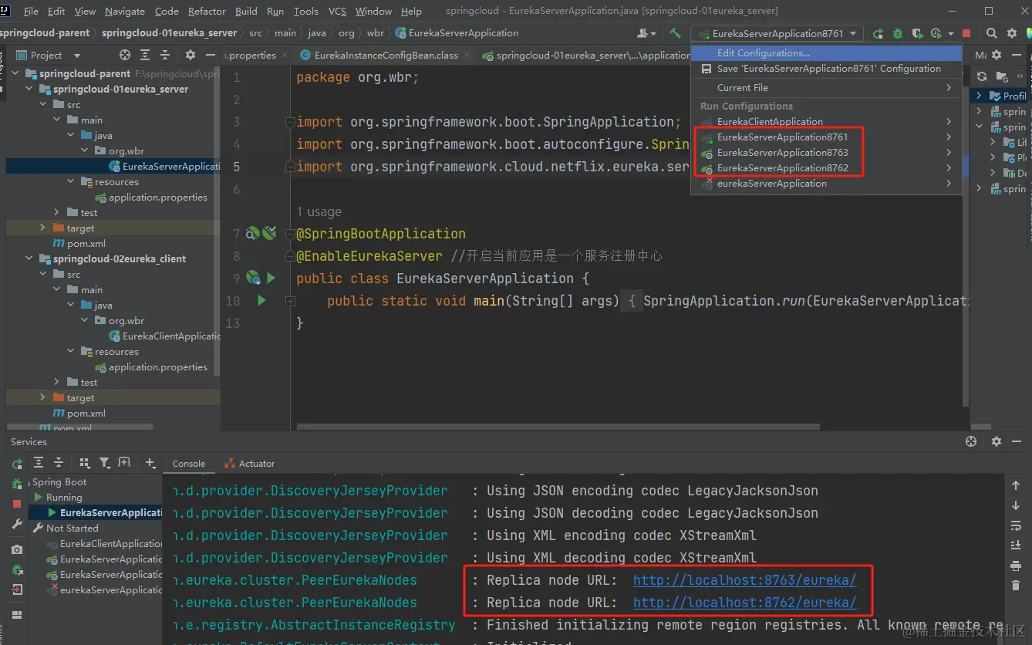Switch to the Console tab in Services
The width and height of the screenshot is (1032, 645).
pyautogui.click(x=189, y=464)
